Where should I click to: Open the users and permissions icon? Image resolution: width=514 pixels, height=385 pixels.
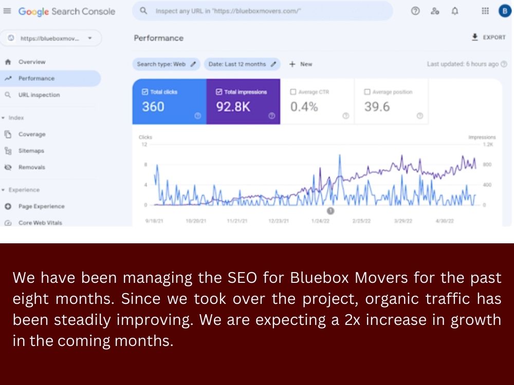click(x=435, y=11)
